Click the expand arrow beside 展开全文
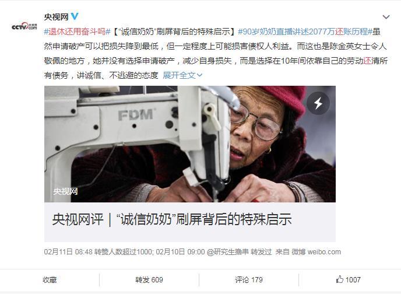 point(200,75)
